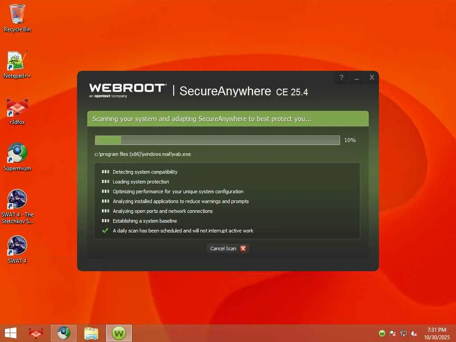Click the 10% progress value
This screenshot has height=342, width=456.
[x=350, y=140]
